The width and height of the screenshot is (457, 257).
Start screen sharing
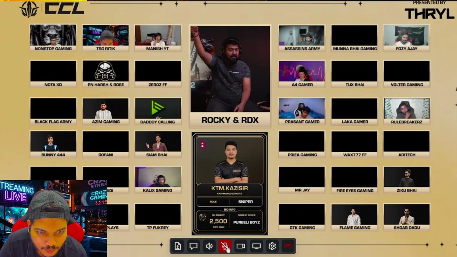256,246
